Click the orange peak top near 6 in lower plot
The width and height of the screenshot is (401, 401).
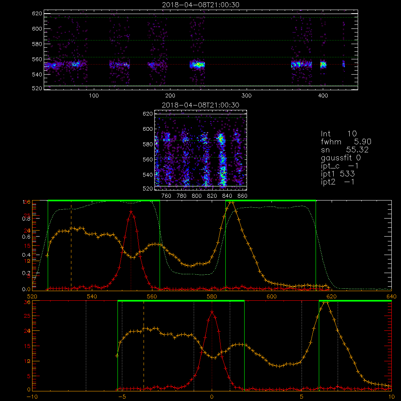point(325,302)
